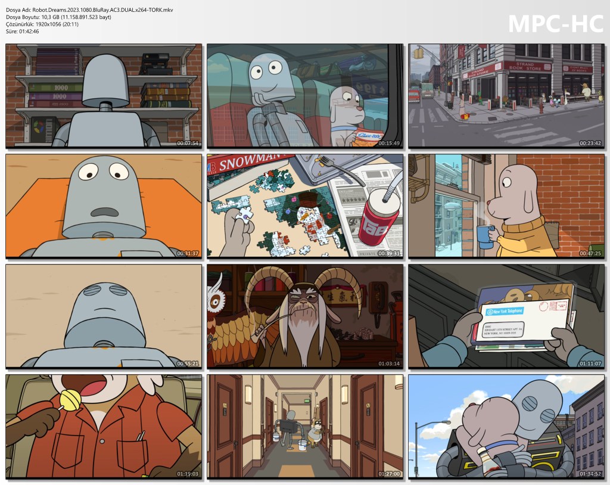Select the Strand Book Store thumbnail at 00:23:42
Screen dimensions: 610x485
click(x=506, y=95)
